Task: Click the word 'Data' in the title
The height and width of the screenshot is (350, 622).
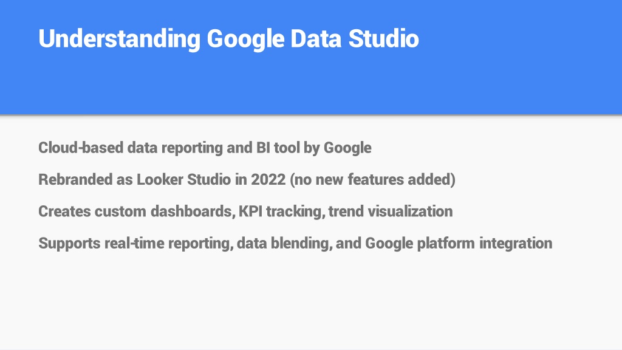Action: click(316, 38)
